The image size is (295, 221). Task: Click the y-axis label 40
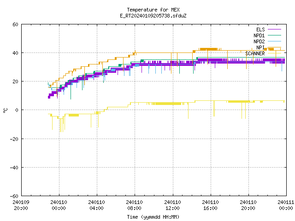(15, 53)
